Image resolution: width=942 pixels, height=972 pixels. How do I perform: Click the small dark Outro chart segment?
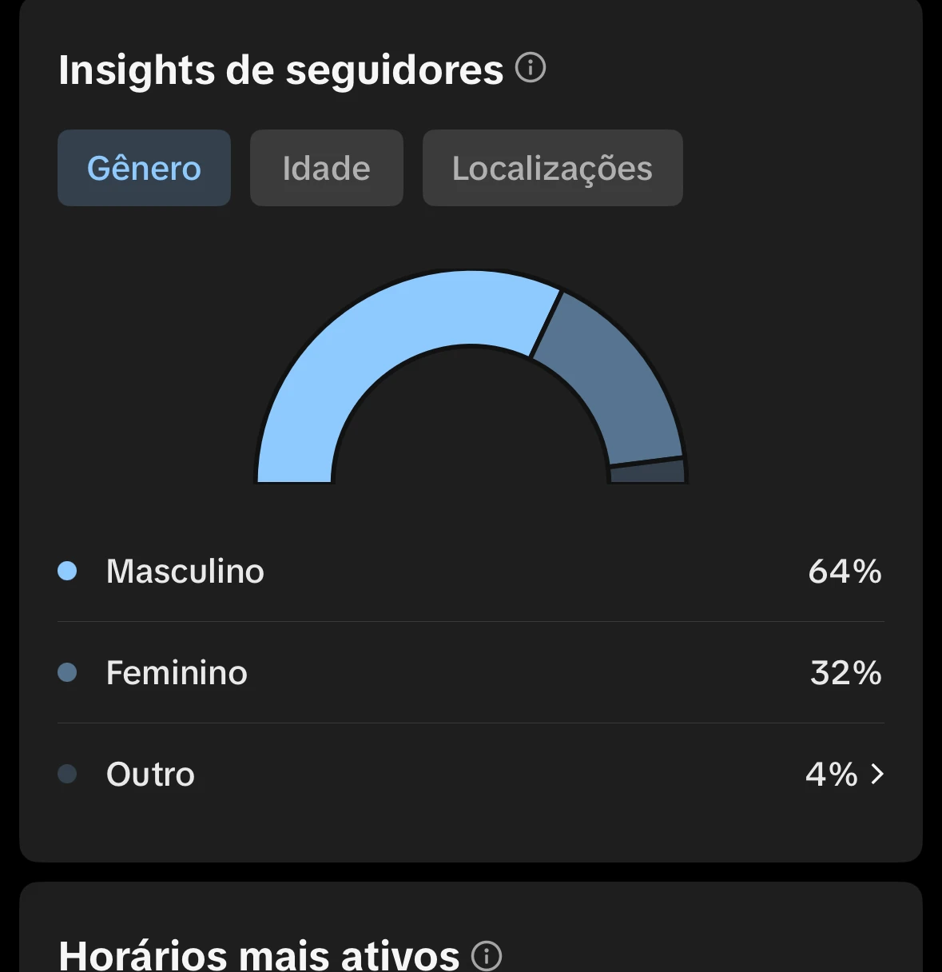pyautogui.click(x=648, y=472)
